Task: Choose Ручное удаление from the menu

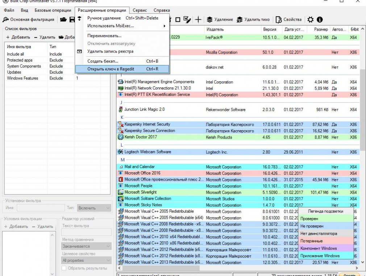Action: (122, 18)
